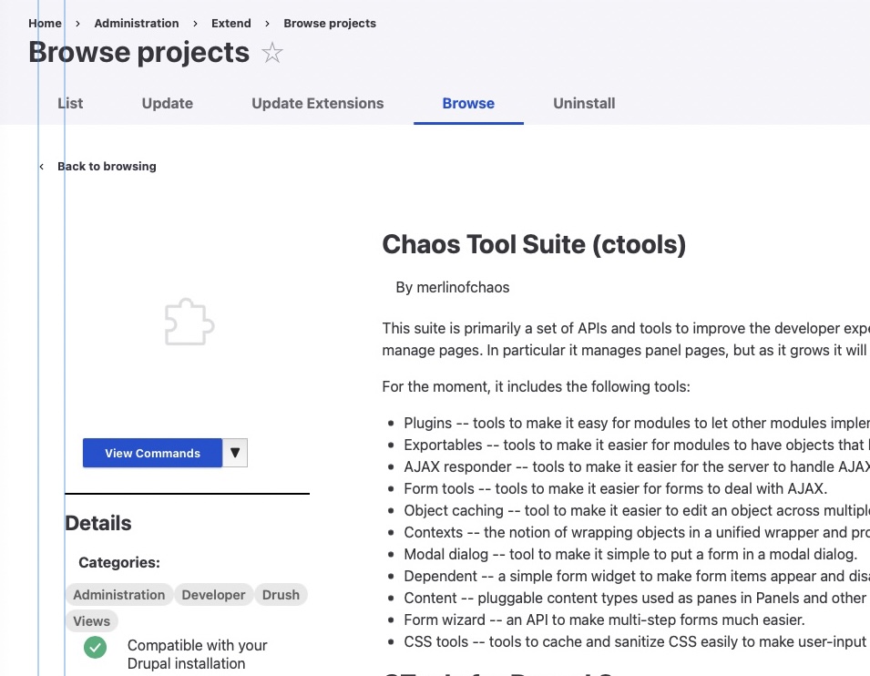The image size is (870, 676).
Task: Click the Views category tag
Action: pyautogui.click(x=91, y=620)
